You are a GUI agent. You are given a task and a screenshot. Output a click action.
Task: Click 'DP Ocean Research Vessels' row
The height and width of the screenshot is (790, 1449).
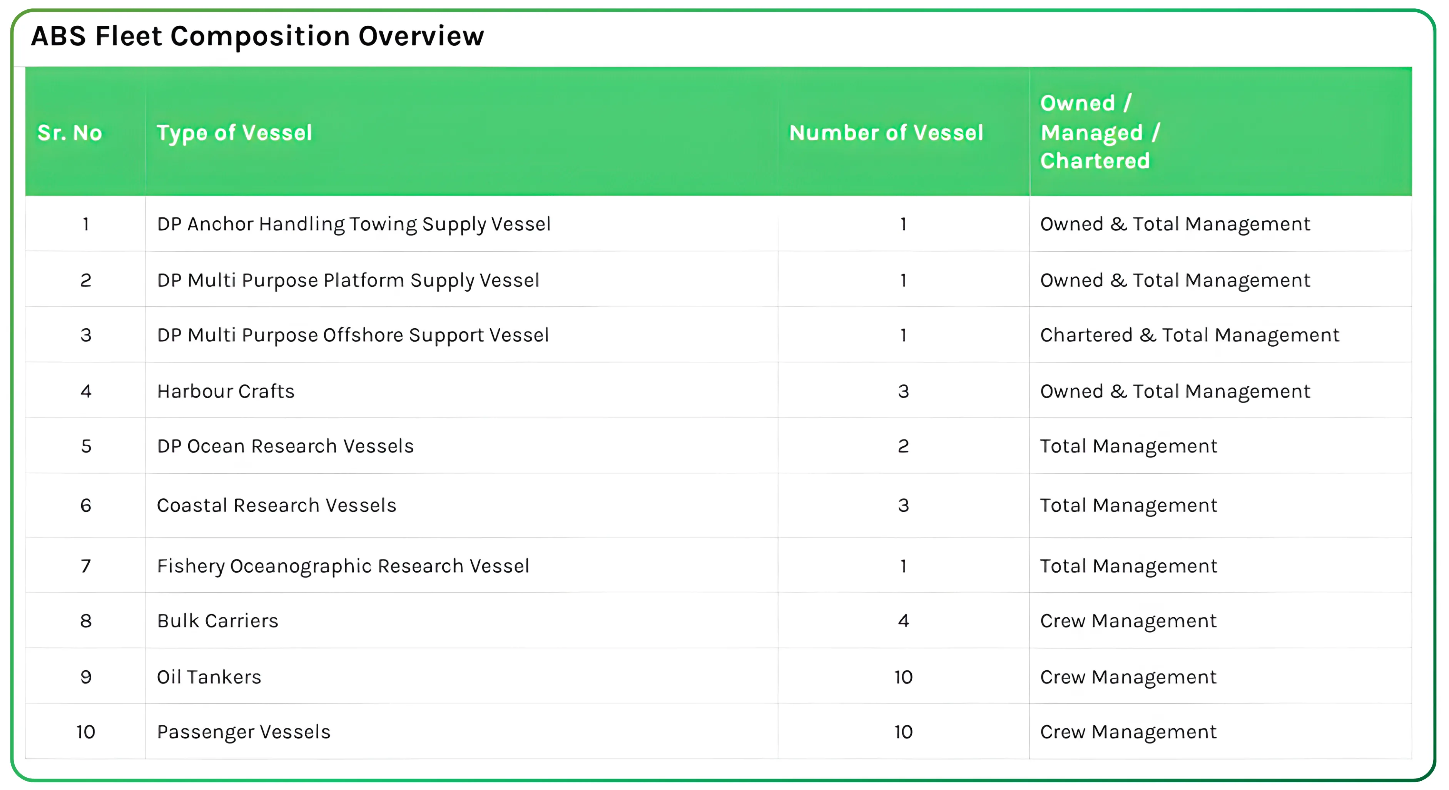[x=285, y=446]
